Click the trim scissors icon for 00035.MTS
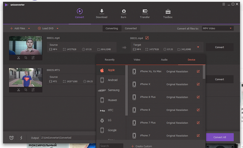 19,90
